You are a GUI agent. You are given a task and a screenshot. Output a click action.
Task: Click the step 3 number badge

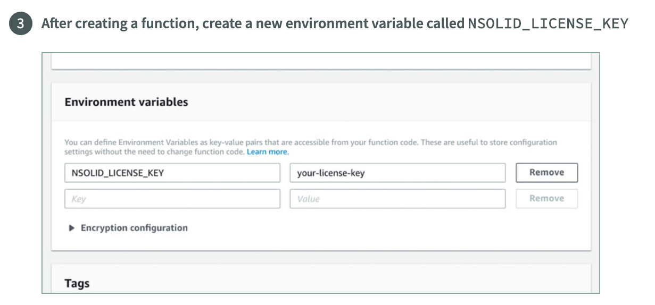click(20, 24)
